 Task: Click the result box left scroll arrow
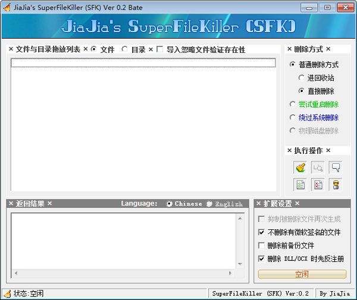click(x=16, y=273)
